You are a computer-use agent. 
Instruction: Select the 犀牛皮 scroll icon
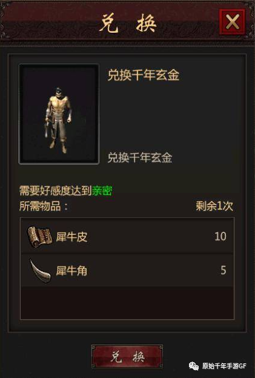[x=40, y=237]
